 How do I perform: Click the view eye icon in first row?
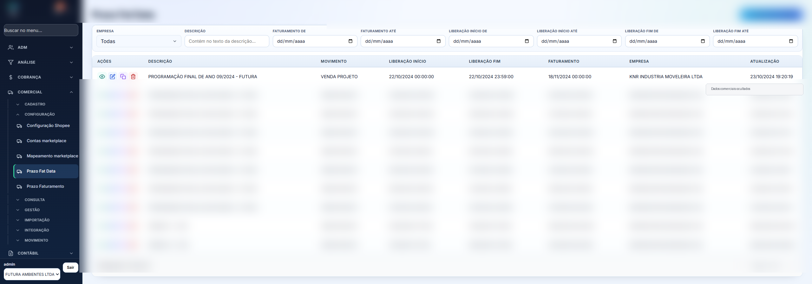[102, 77]
